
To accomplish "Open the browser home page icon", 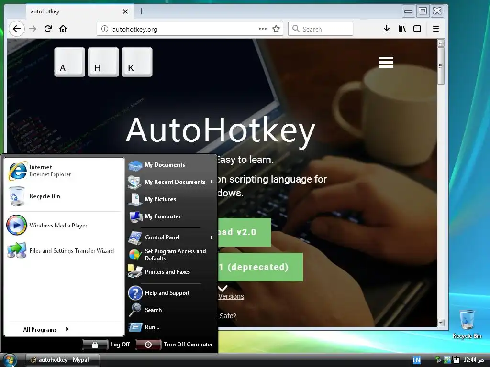I will pyautogui.click(x=63, y=29).
